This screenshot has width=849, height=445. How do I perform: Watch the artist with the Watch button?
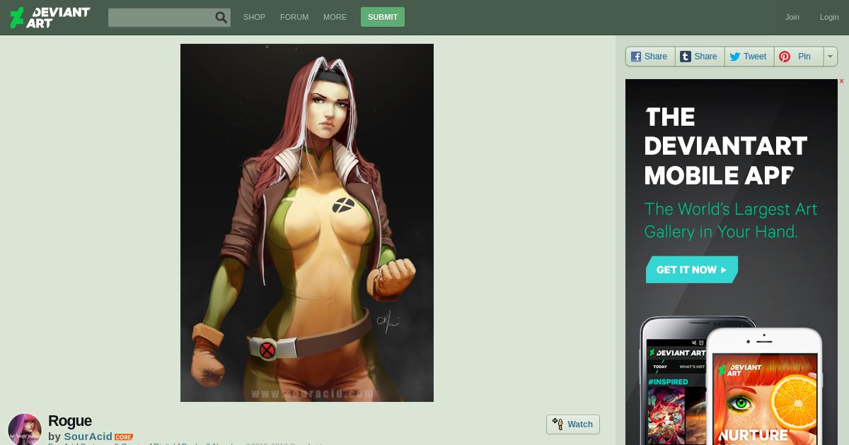pyautogui.click(x=573, y=425)
